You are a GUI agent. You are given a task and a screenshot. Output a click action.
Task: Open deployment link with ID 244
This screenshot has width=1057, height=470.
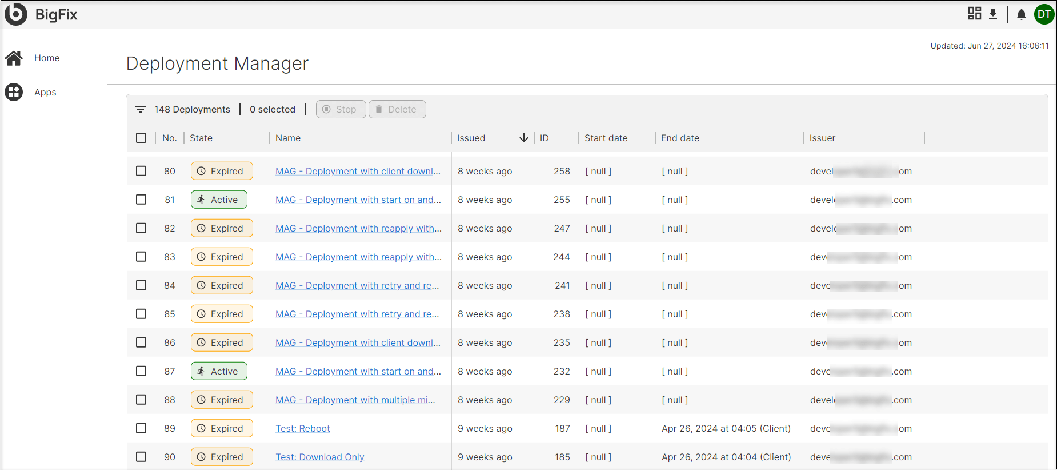tap(358, 257)
